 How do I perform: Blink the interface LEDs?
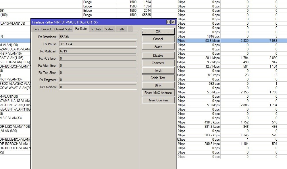pos(158,85)
